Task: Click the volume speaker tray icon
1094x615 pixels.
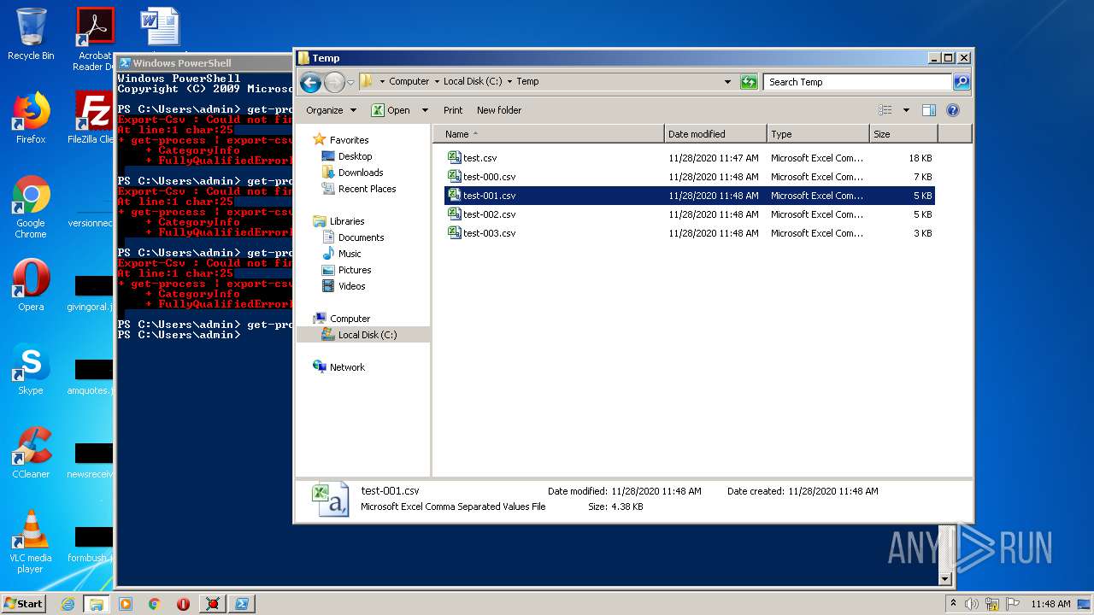Action: click(972, 604)
